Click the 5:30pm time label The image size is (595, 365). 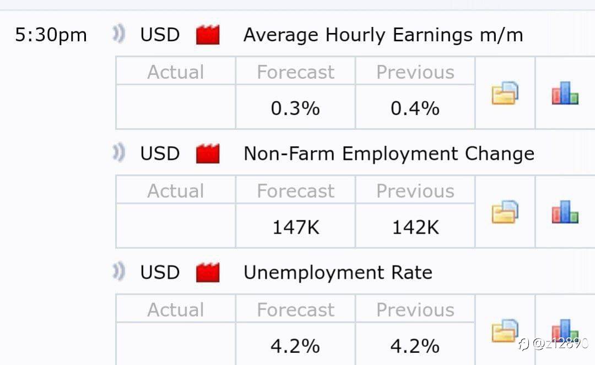tap(51, 35)
